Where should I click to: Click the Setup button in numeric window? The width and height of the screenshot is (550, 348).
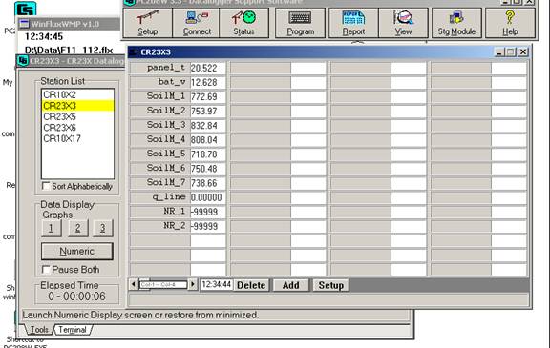tap(330, 285)
